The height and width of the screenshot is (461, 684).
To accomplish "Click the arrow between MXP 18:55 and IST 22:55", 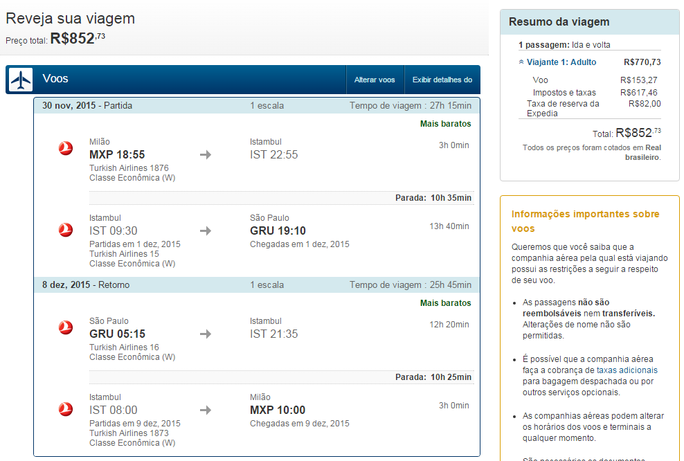I will click(x=206, y=154).
